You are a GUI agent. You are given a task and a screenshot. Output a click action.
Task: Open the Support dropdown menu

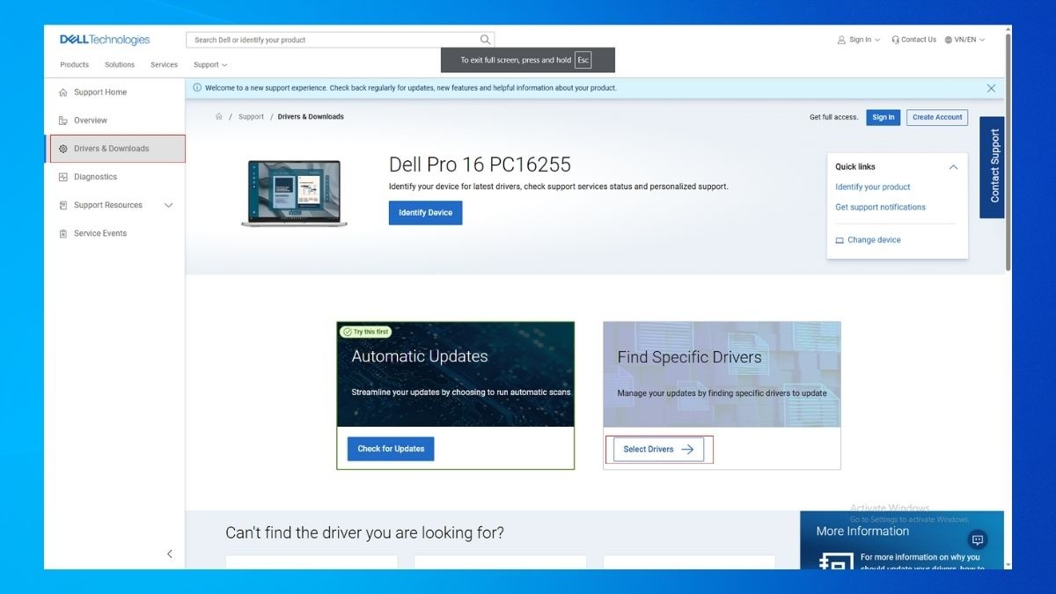coord(210,64)
